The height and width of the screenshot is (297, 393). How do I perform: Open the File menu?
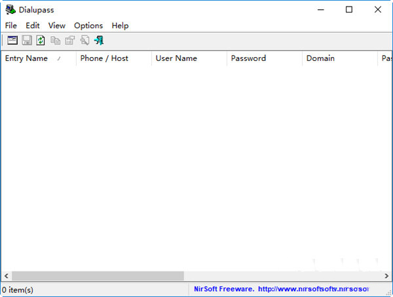(x=10, y=26)
